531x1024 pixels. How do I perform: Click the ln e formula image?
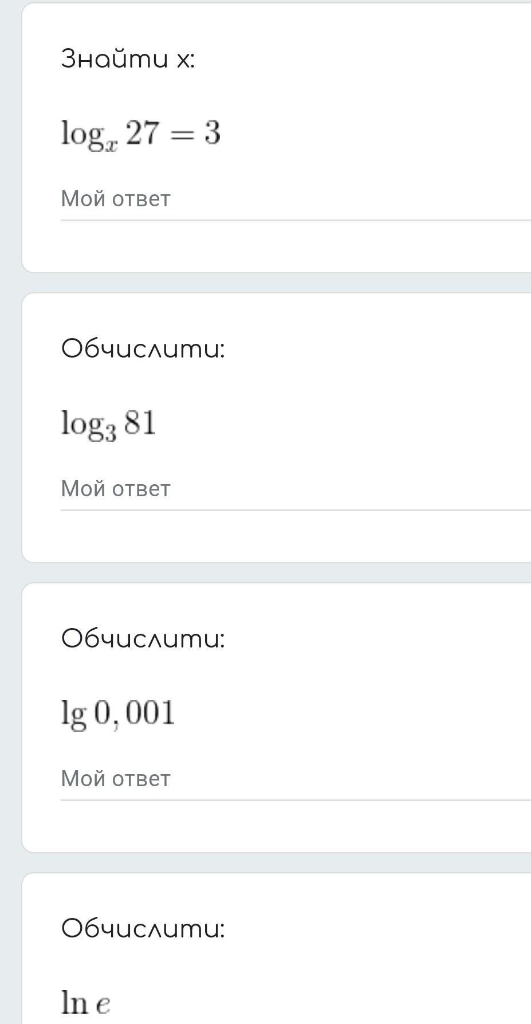[x=85, y=1003]
